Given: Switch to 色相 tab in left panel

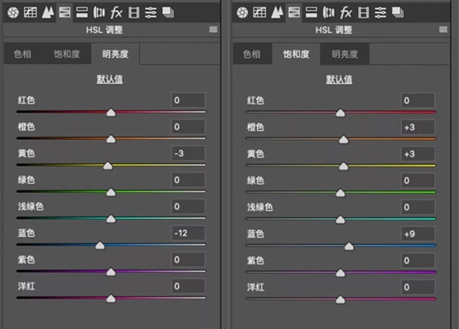Looking at the screenshot, I should (x=22, y=54).
